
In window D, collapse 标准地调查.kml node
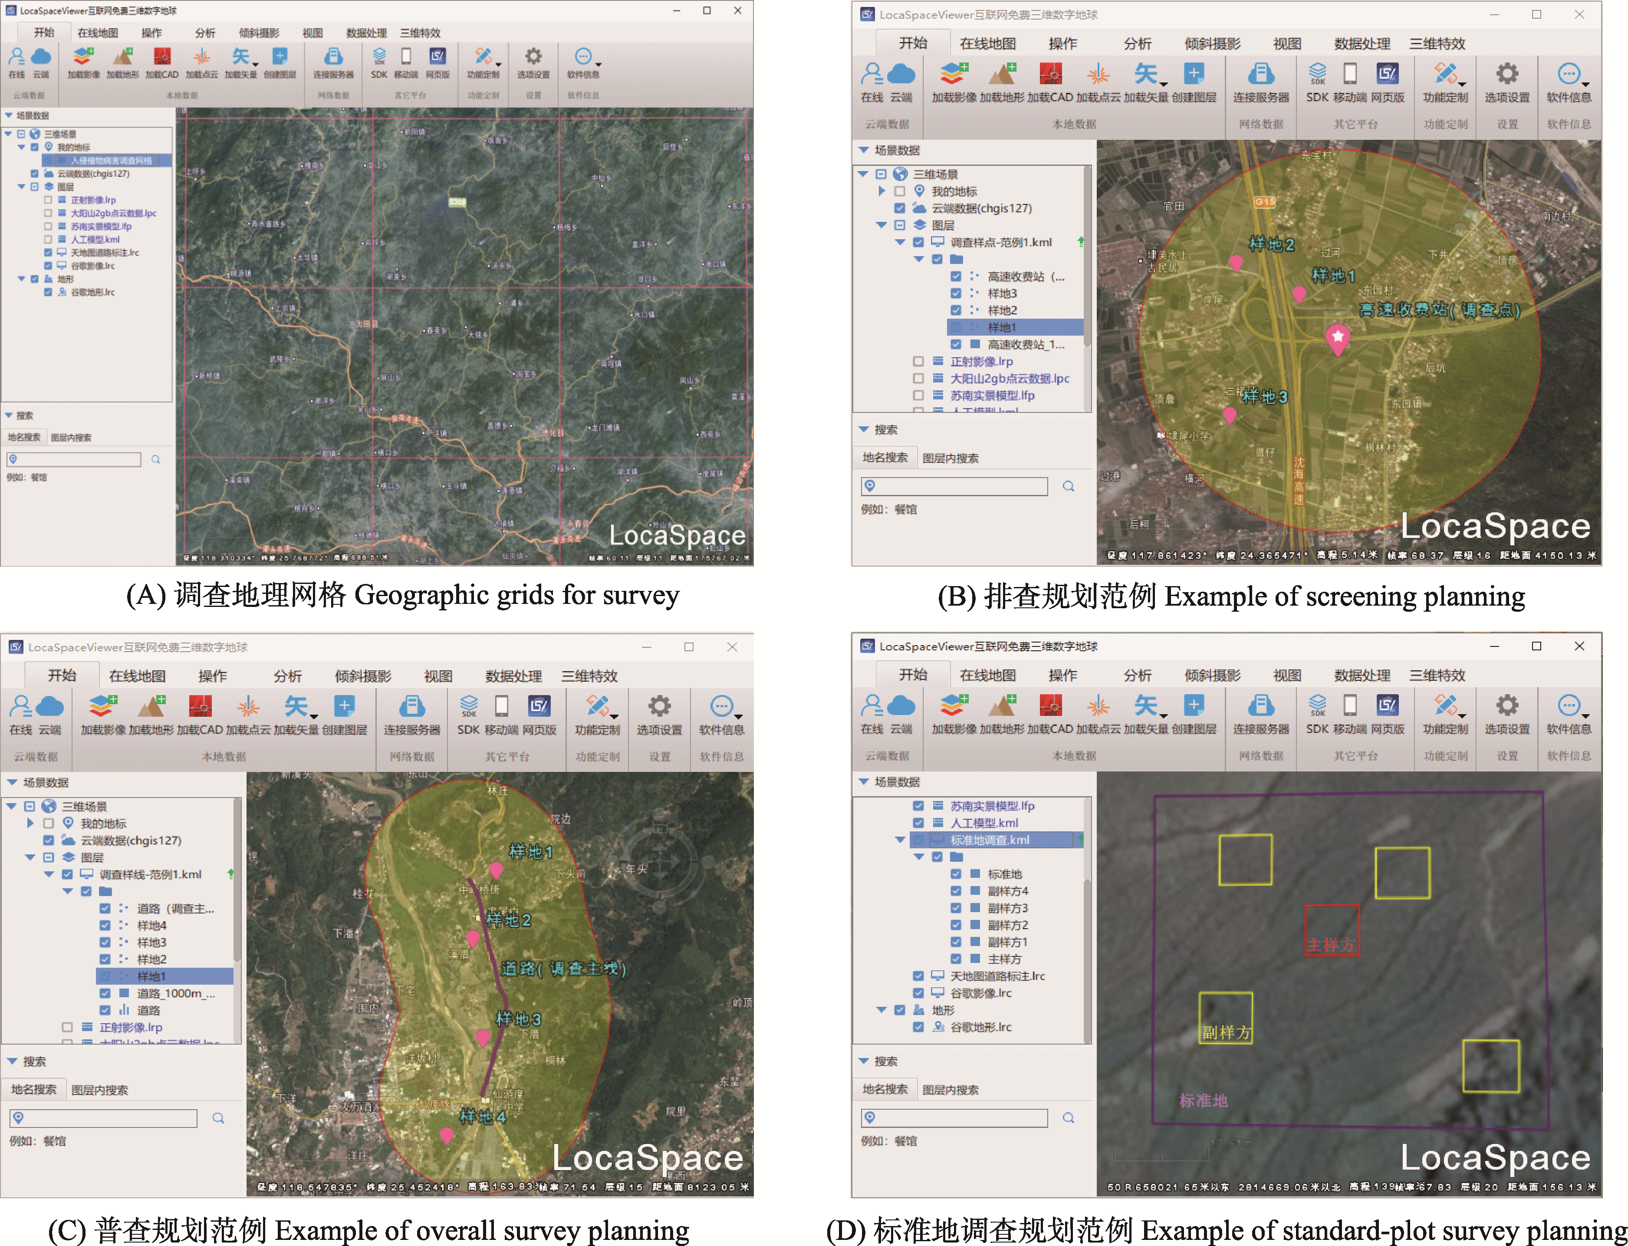pos(899,840)
